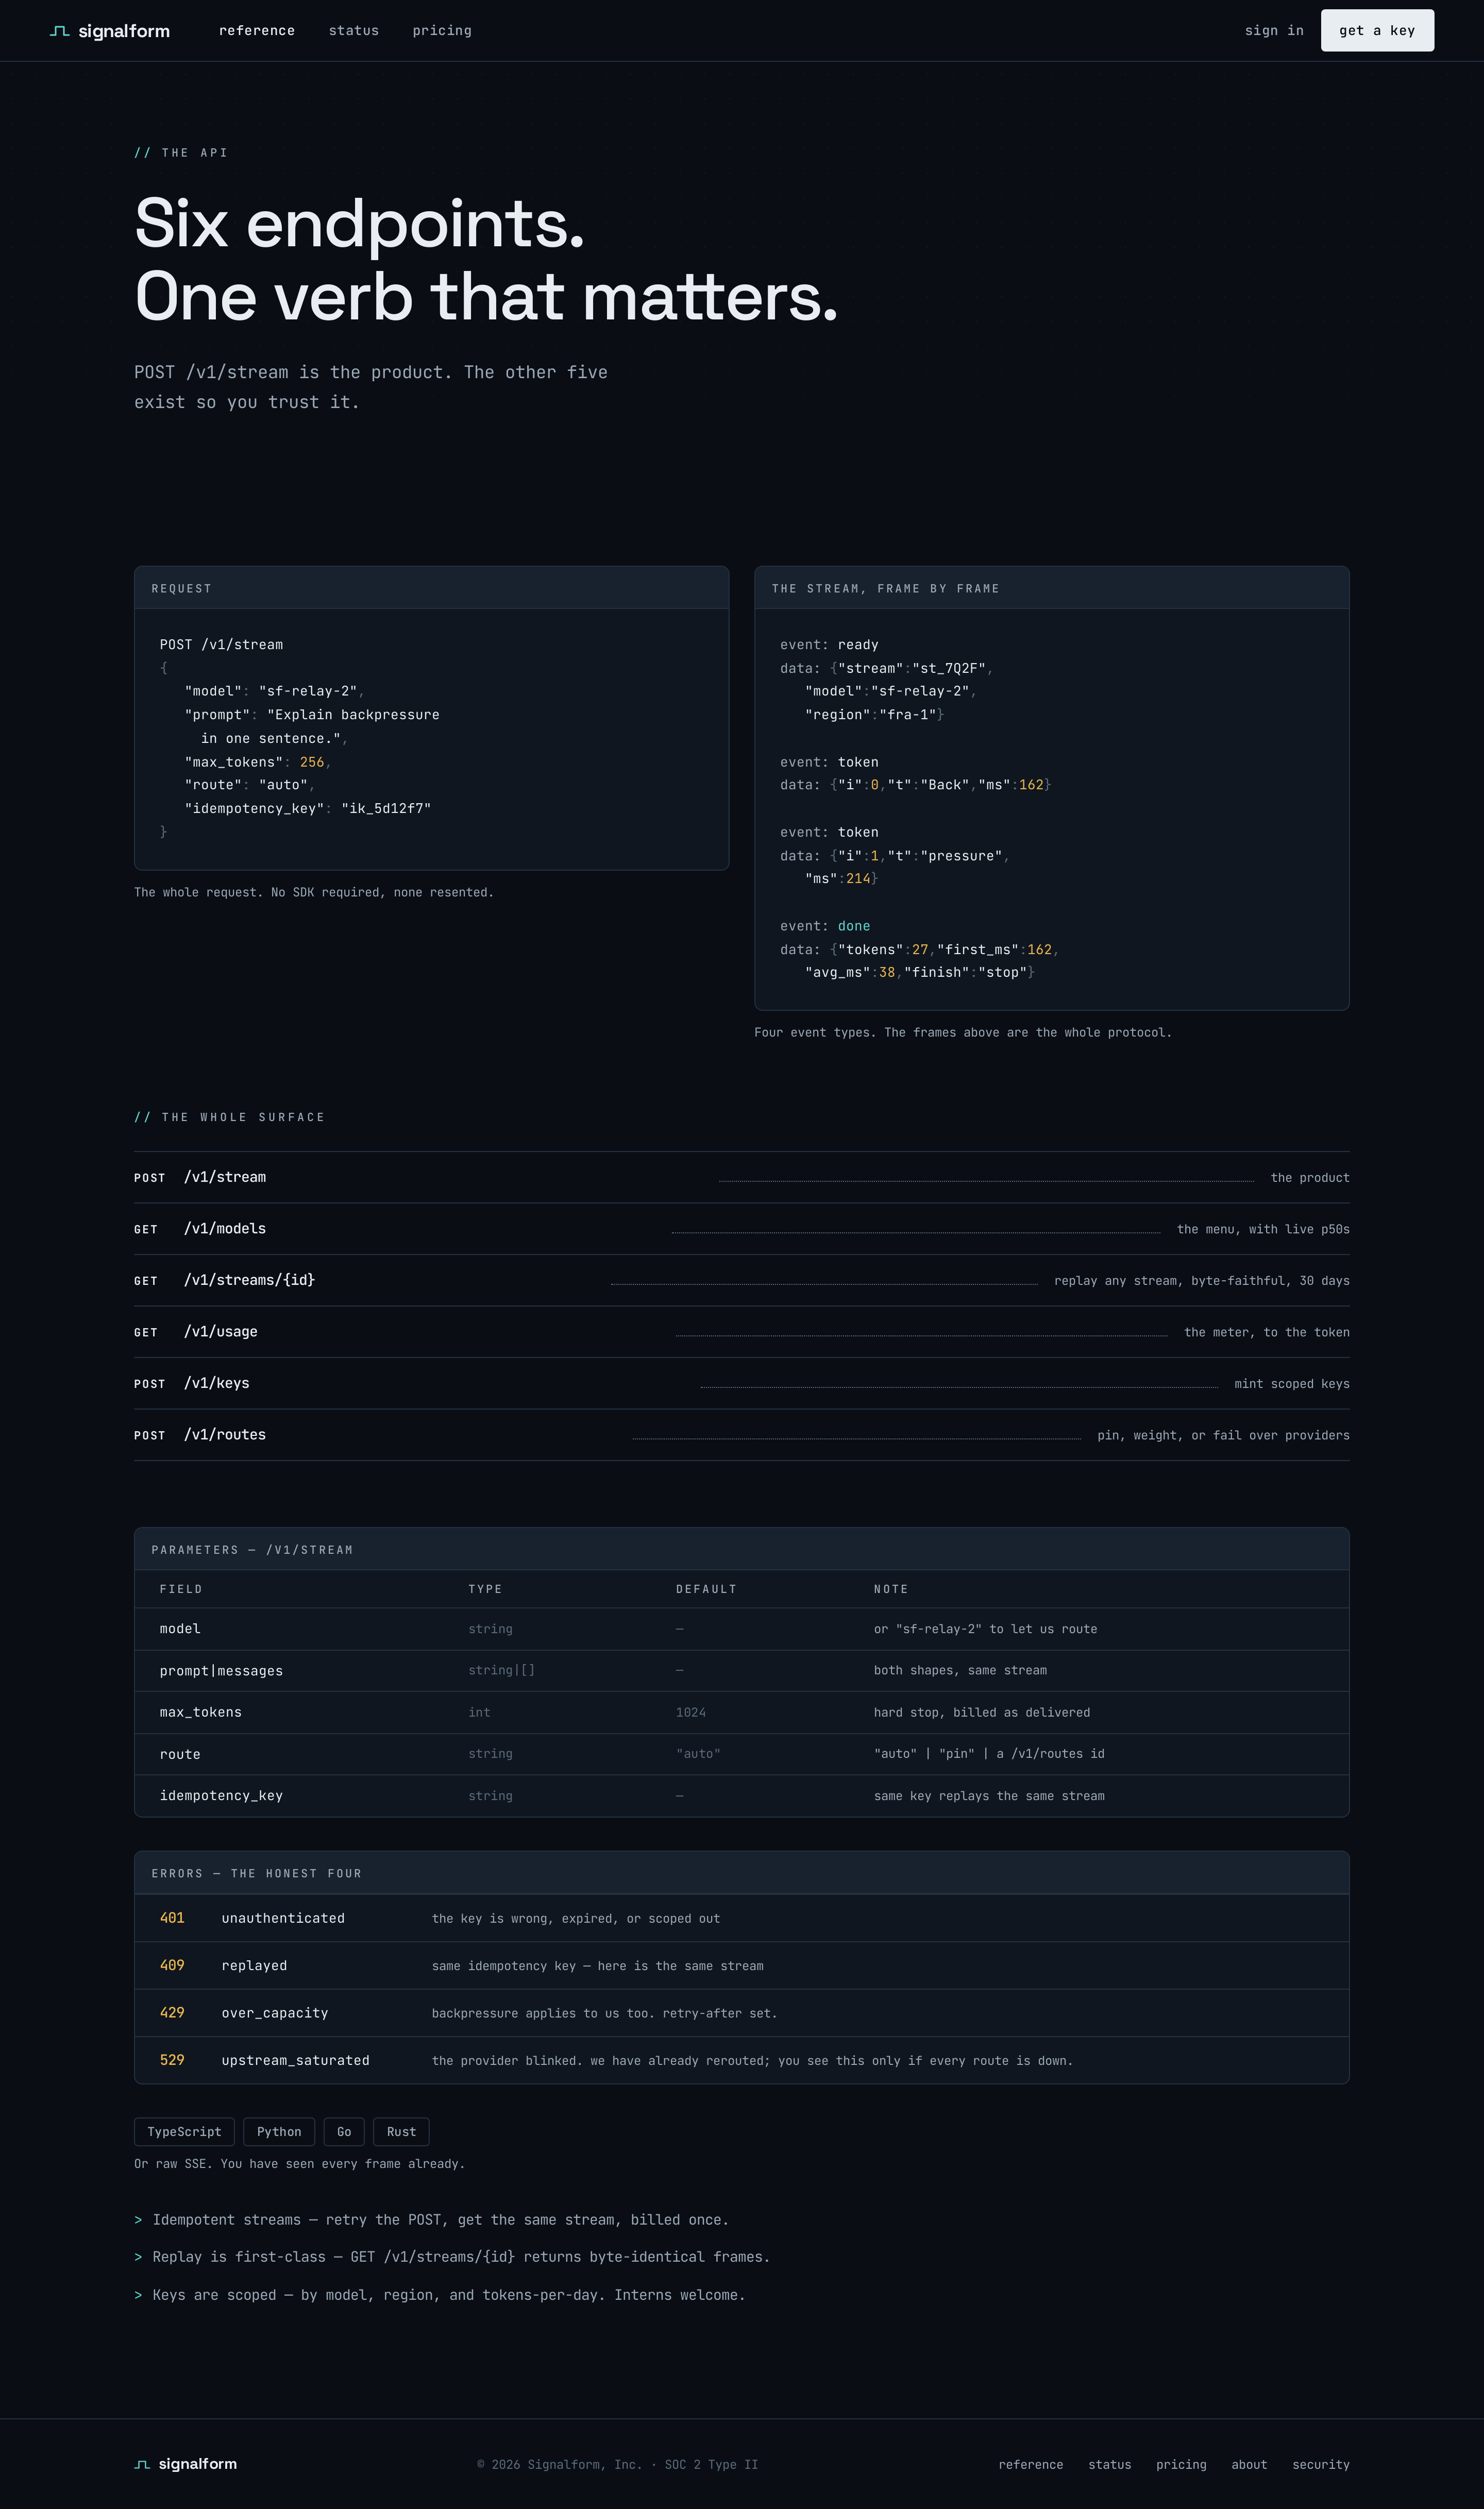This screenshot has width=1484, height=2509.
Task: Open the POST /v1/routes endpoint row
Action: point(741,1435)
